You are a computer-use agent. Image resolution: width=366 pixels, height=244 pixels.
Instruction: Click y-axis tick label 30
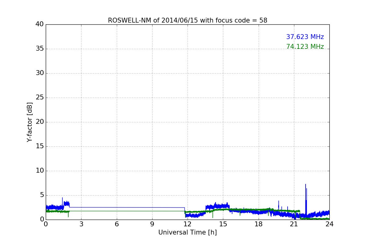click(40, 73)
